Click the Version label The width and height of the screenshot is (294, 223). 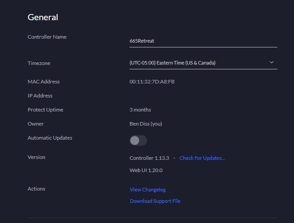coord(36,157)
